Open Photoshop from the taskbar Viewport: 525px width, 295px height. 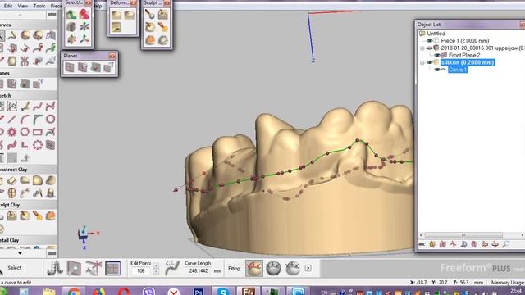199,292
